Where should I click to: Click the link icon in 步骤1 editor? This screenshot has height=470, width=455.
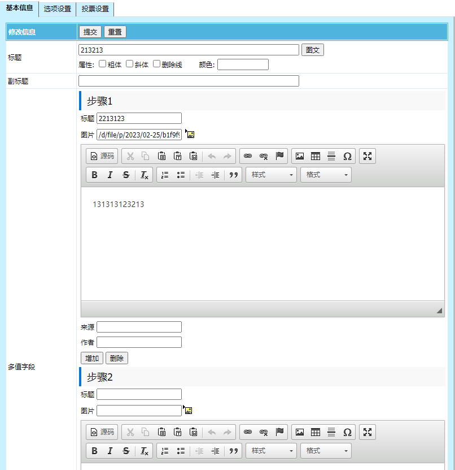click(x=247, y=156)
